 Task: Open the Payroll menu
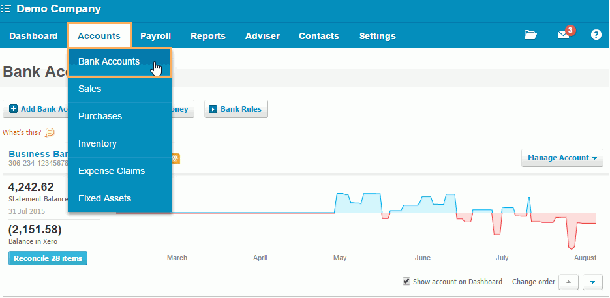(x=156, y=36)
